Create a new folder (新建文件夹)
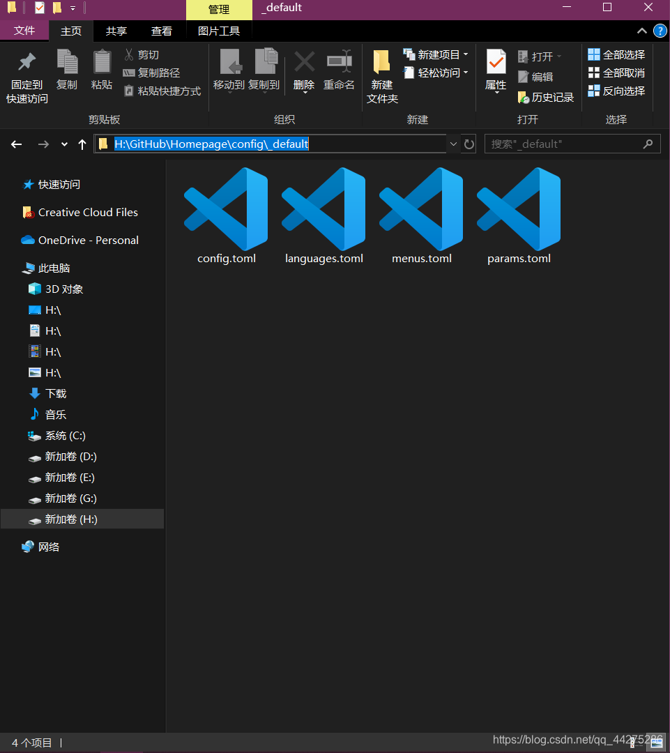 pos(382,77)
